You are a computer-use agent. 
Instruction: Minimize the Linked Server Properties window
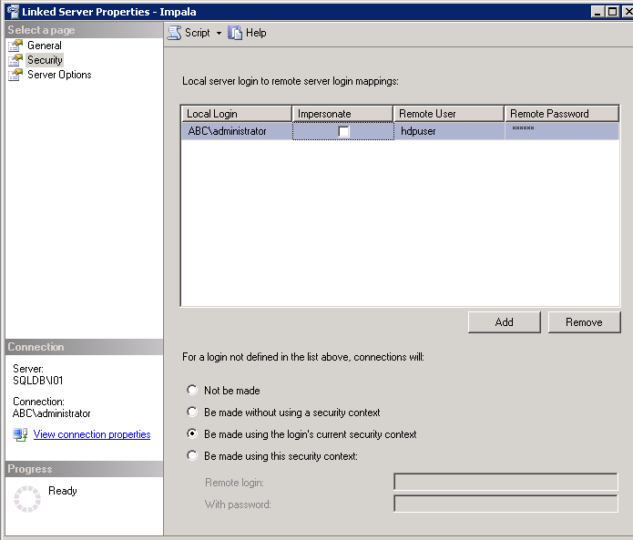[597, 12]
